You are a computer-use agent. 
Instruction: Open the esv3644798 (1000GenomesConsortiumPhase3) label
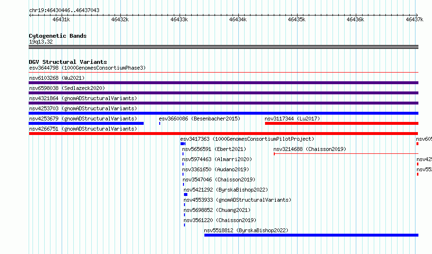[x=87, y=68]
